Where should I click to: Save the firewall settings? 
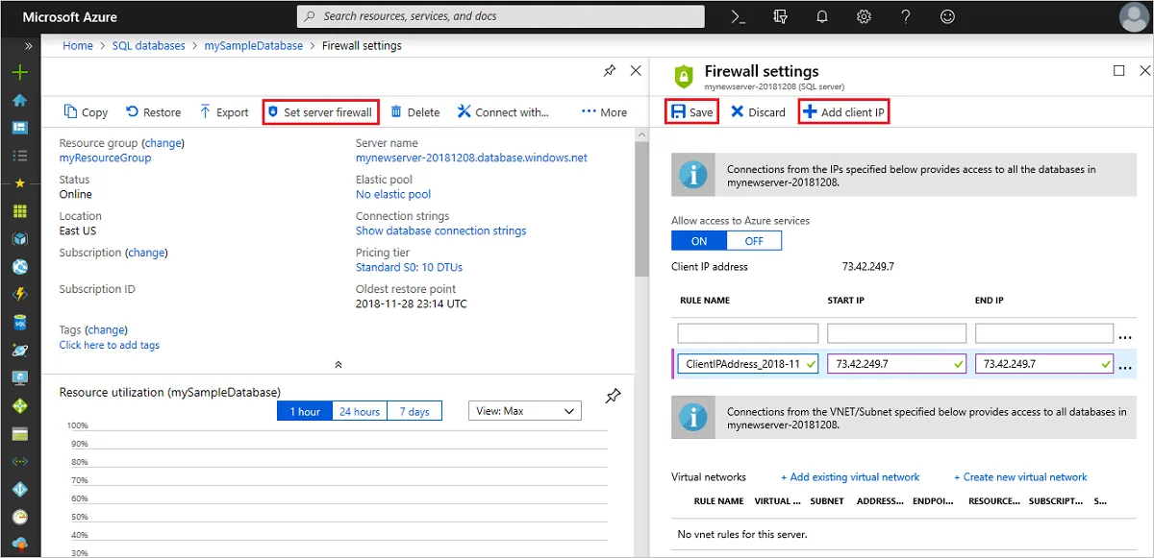point(691,111)
